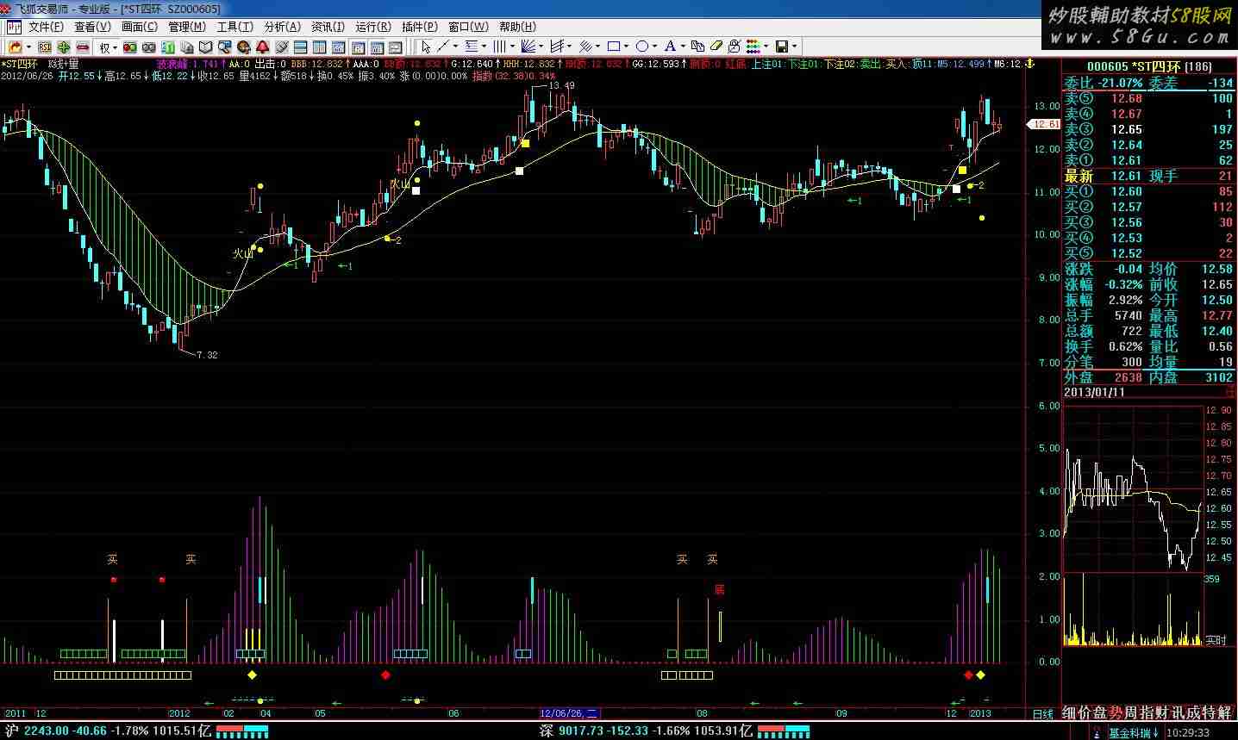
Task: Expand the line tool options dropdown
Action: coord(455,47)
